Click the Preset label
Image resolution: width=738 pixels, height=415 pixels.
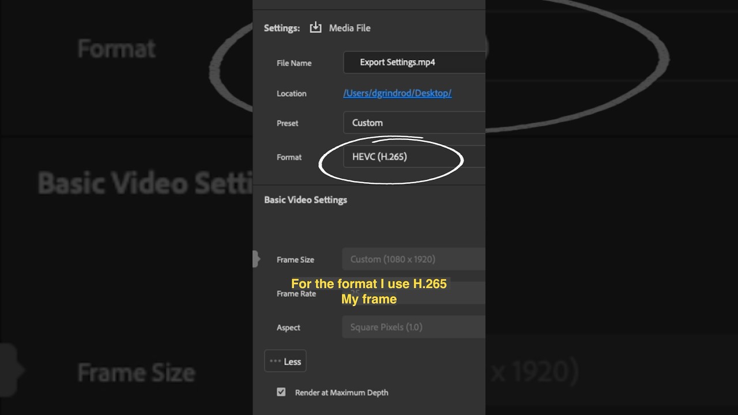(x=288, y=123)
